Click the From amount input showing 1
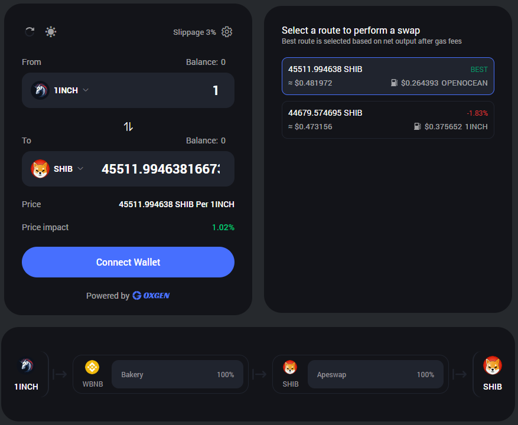This screenshot has height=425, width=518. click(x=216, y=90)
